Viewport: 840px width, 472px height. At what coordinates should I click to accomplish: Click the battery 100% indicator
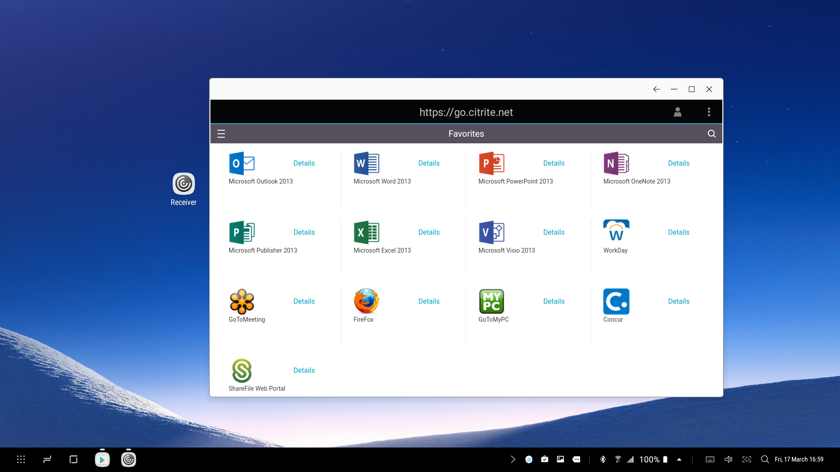pyautogui.click(x=653, y=459)
